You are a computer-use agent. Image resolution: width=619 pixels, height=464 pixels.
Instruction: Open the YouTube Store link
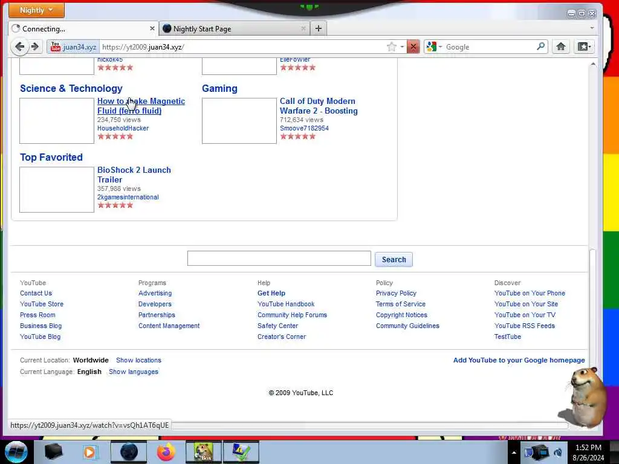coord(42,304)
